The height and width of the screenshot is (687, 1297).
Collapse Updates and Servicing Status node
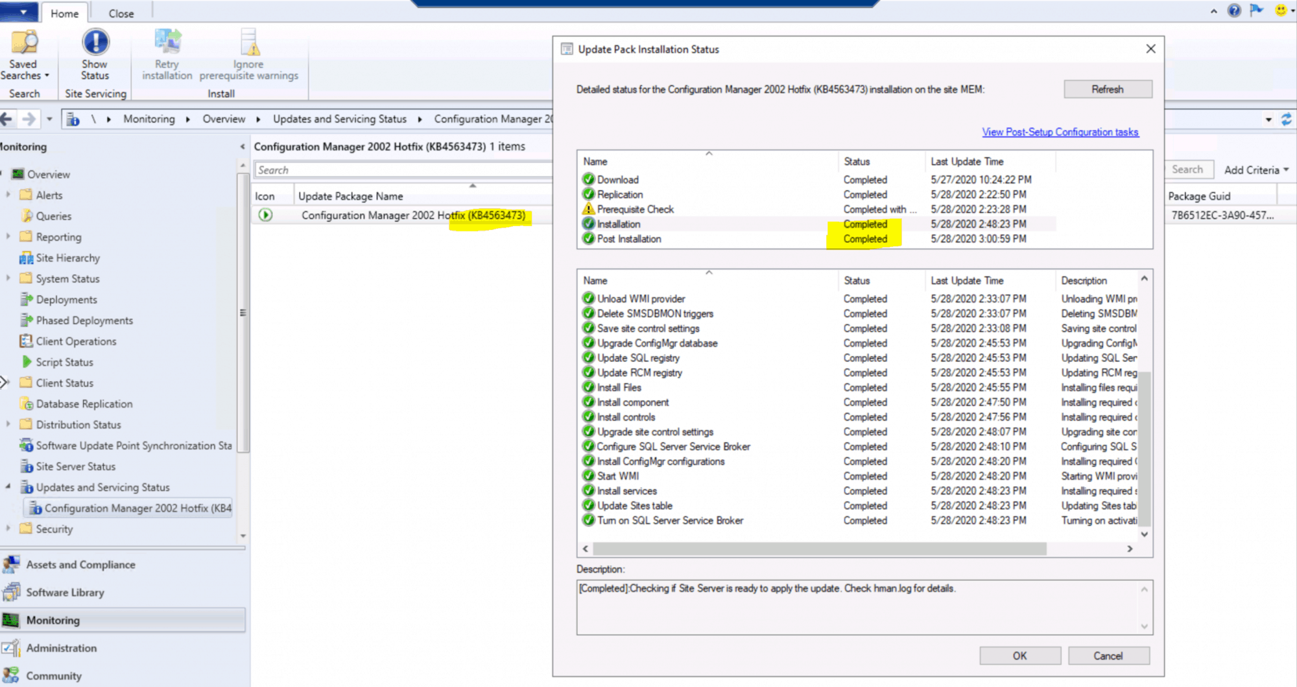point(8,486)
